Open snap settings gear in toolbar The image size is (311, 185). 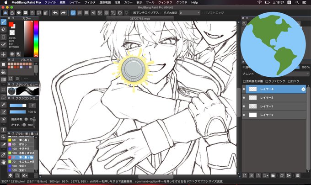[x=120, y=13]
